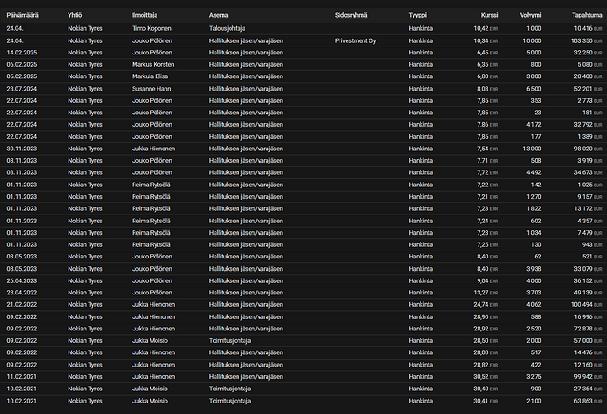Click Privestment Oy in Sidosryhmä column
The width and height of the screenshot is (607, 414).
(x=355, y=40)
